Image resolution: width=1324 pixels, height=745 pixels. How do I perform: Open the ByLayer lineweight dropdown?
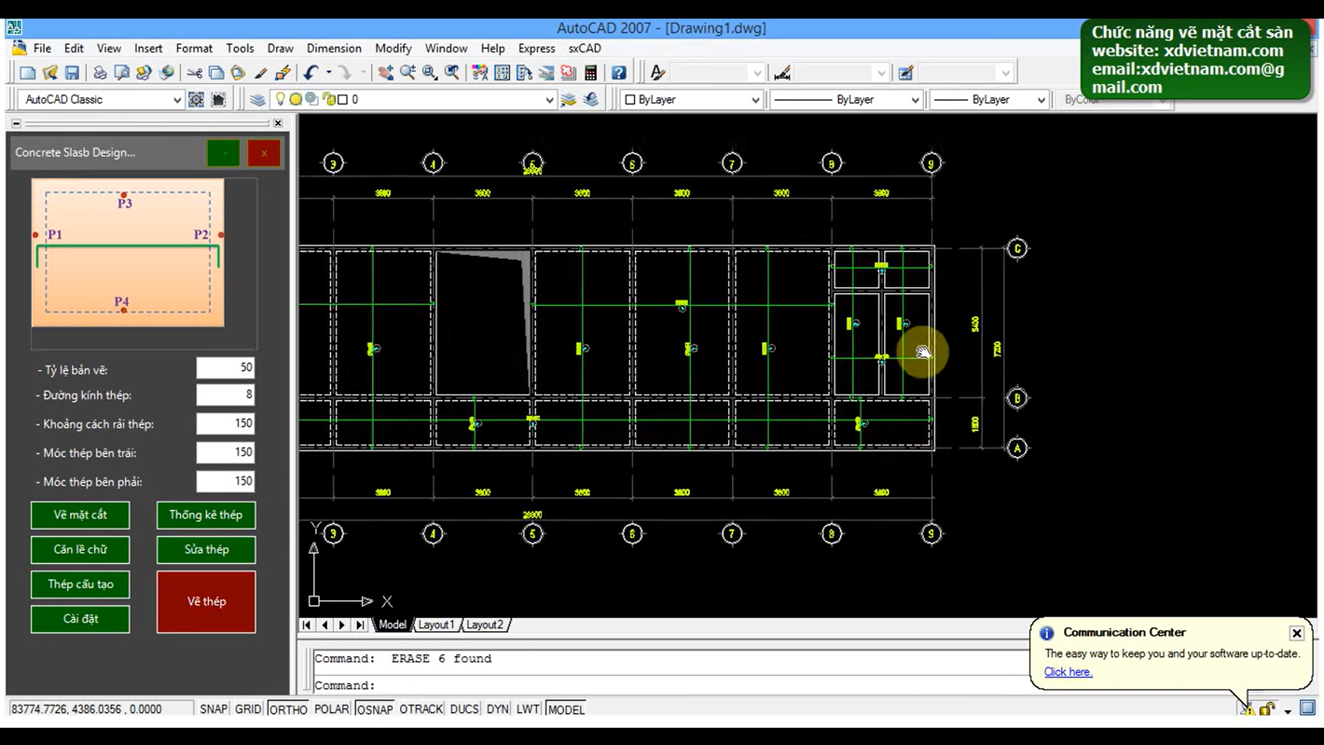(x=1041, y=100)
